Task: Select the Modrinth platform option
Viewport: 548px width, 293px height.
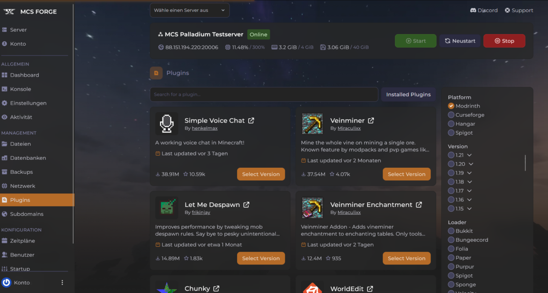Action: click(x=451, y=106)
